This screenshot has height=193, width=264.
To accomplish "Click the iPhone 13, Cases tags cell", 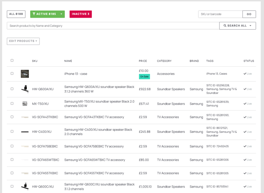I will 216,74.
